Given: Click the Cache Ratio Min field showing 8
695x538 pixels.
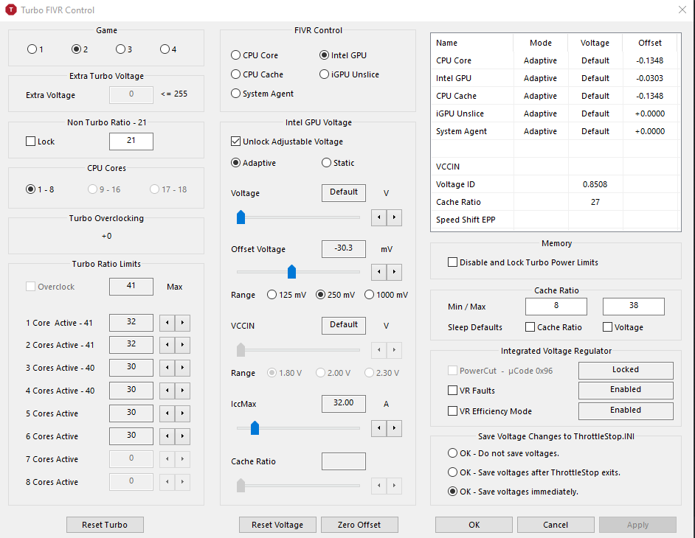Looking at the screenshot, I should point(556,307).
